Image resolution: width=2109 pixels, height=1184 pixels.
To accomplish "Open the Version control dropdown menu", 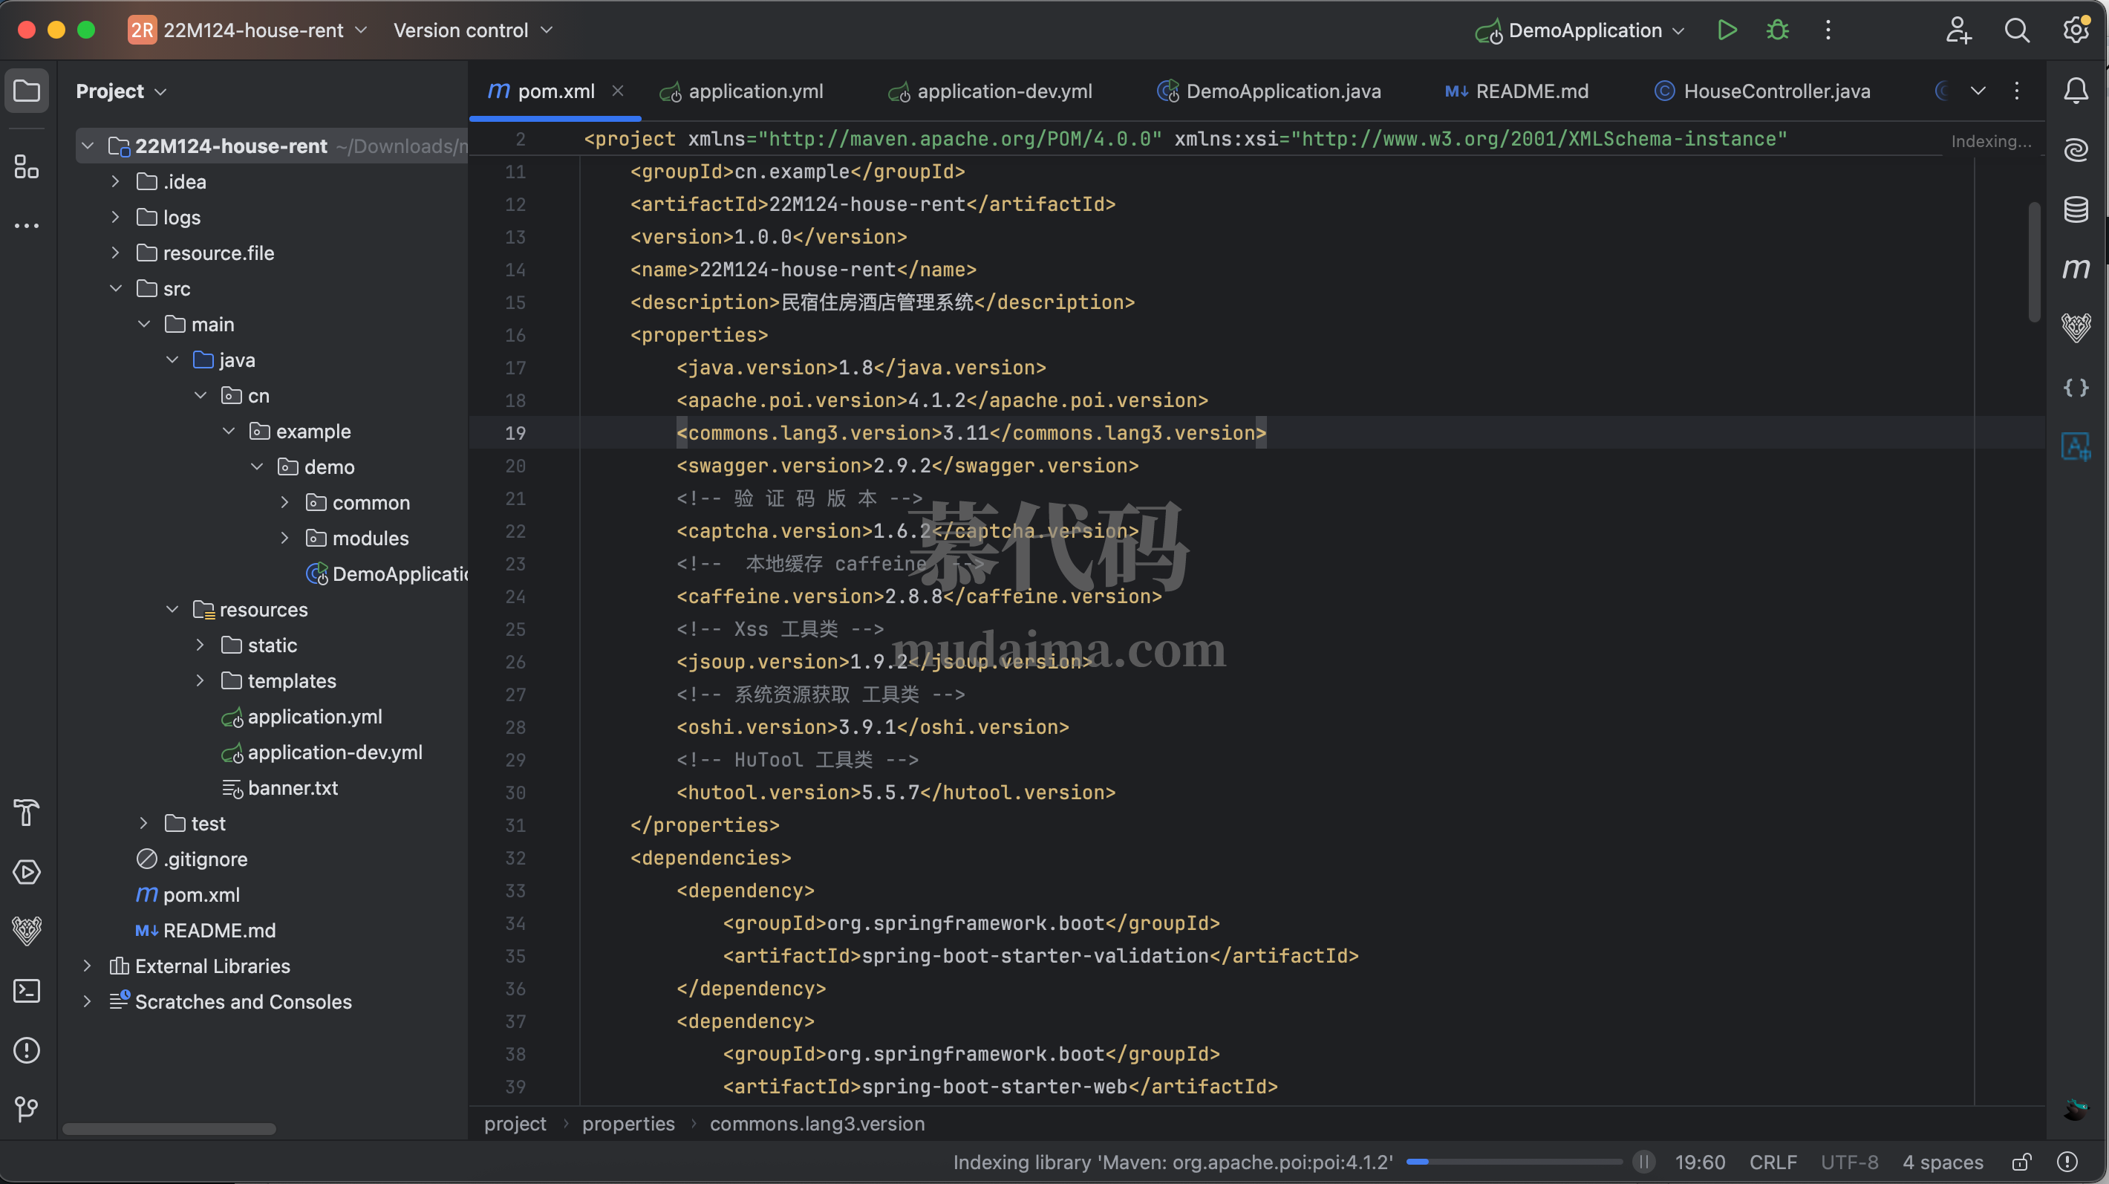I will click(x=472, y=30).
